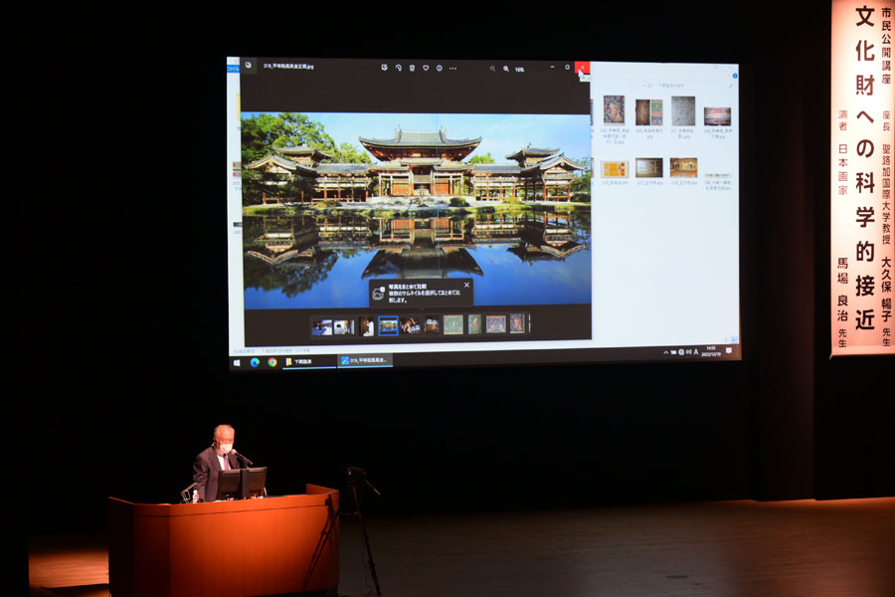Minimize the Photos viewer window
Screen dimensions: 895x597
(x=552, y=68)
